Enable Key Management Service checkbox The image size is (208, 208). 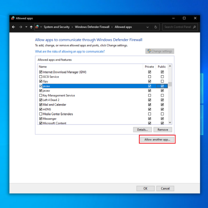41,95
